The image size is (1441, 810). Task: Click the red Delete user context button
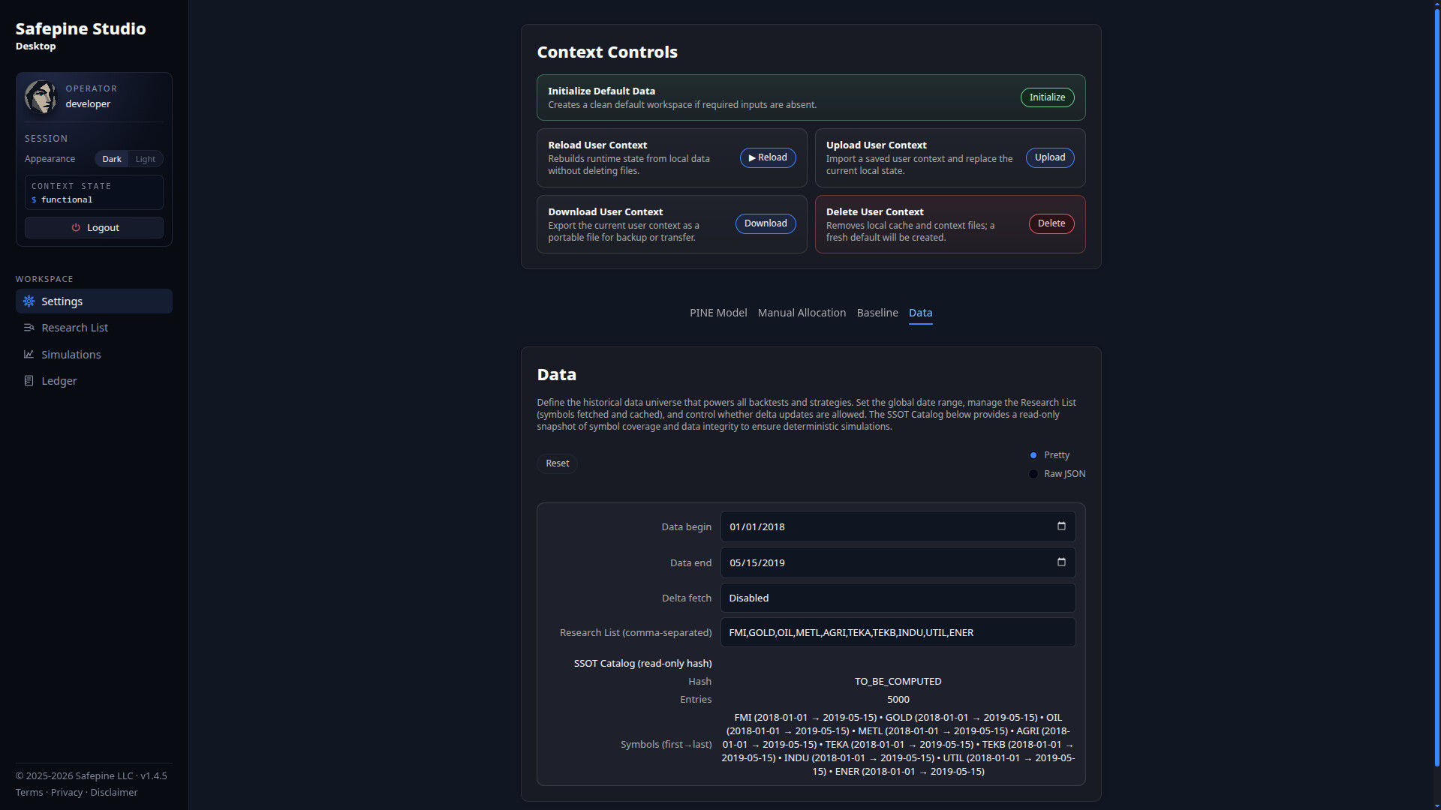[x=1051, y=223]
